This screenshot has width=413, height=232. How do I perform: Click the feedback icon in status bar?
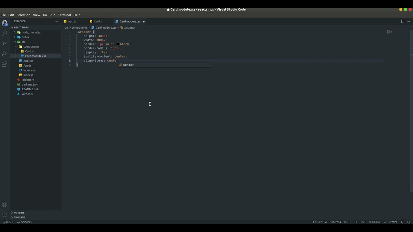point(402,222)
